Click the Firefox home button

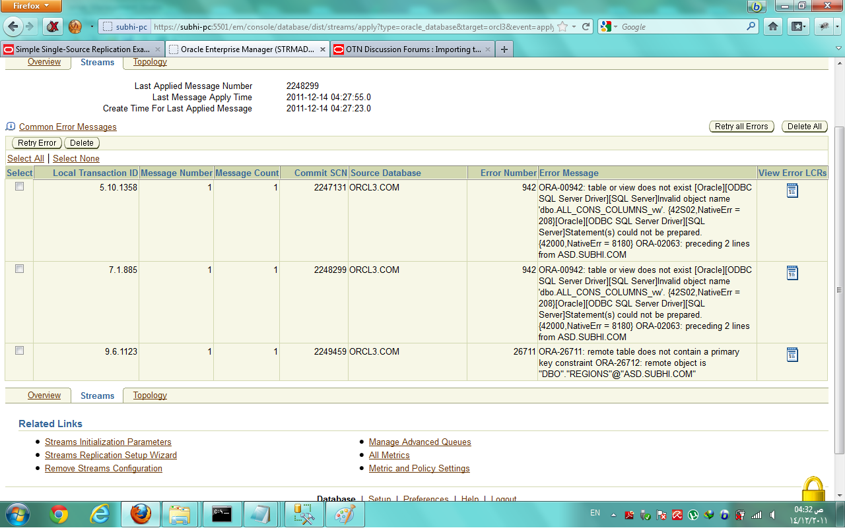click(772, 26)
